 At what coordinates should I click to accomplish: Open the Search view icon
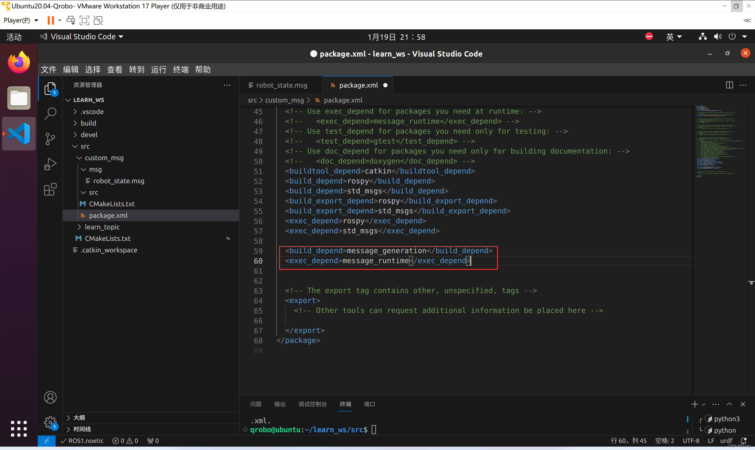[x=50, y=114]
